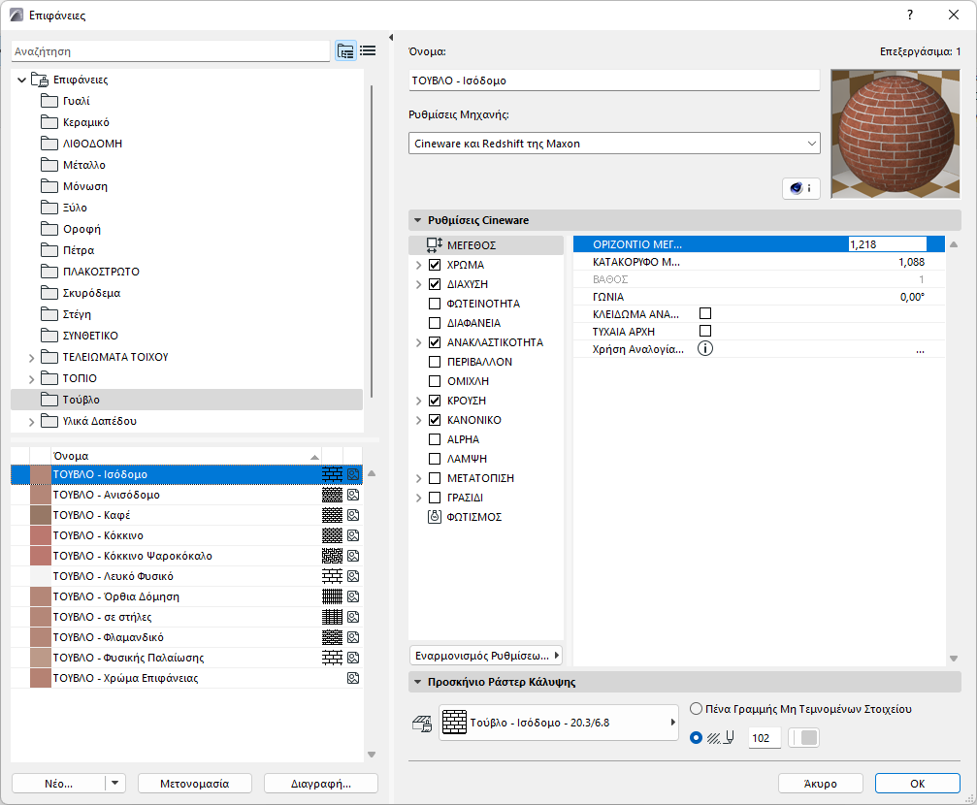This screenshot has width=977, height=805.
Task: Switch to flat list view icon
Action: click(x=368, y=51)
